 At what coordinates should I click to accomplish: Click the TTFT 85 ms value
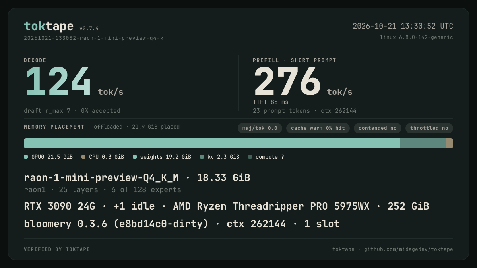click(x=271, y=102)
